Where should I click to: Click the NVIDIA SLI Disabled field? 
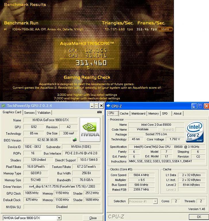click(x=62, y=207)
